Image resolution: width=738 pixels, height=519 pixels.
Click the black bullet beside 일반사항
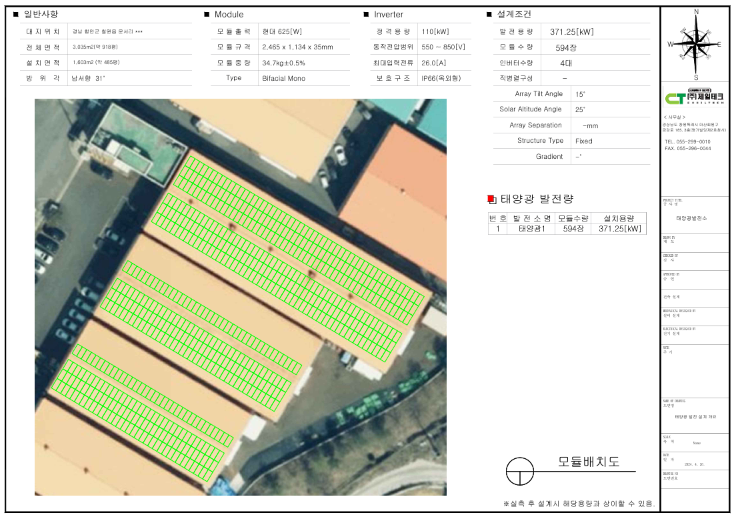(x=15, y=14)
